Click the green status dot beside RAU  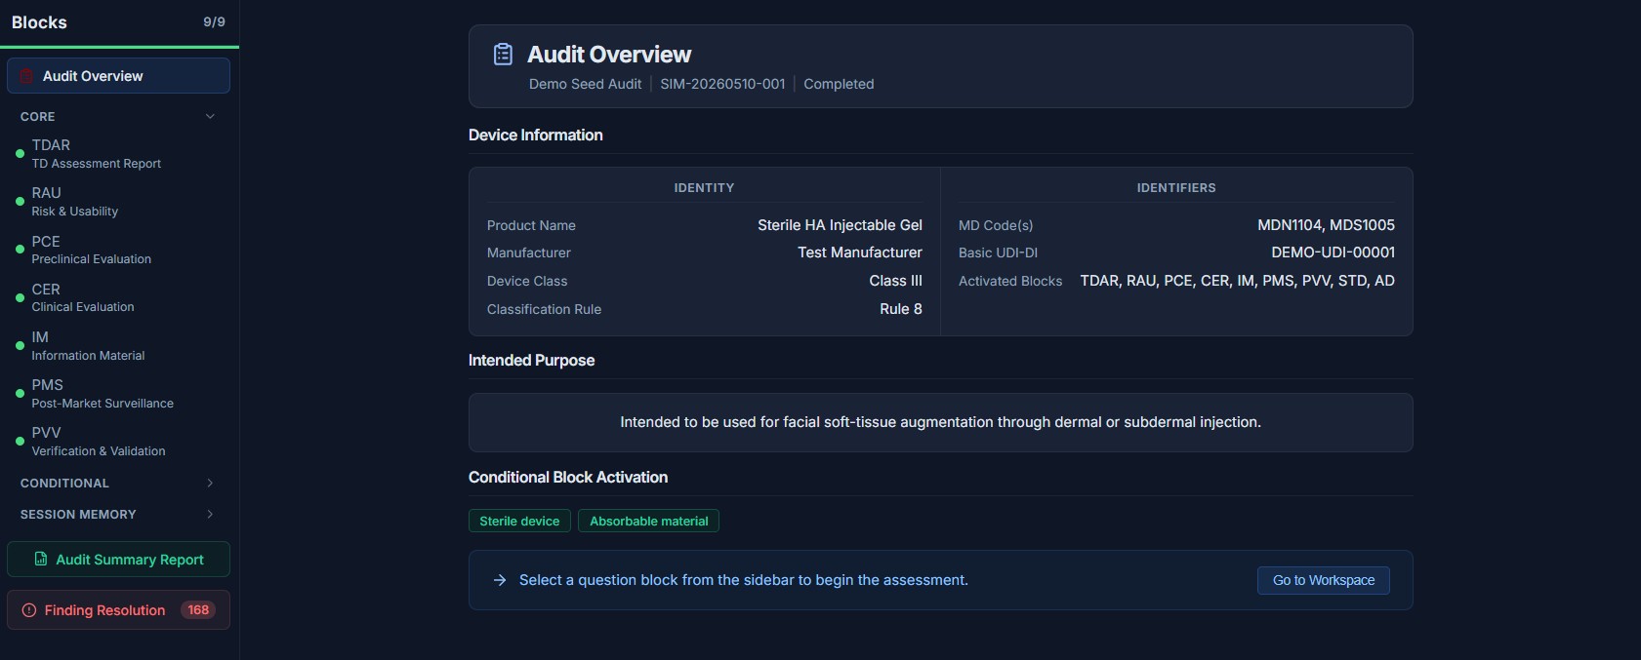point(20,202)
